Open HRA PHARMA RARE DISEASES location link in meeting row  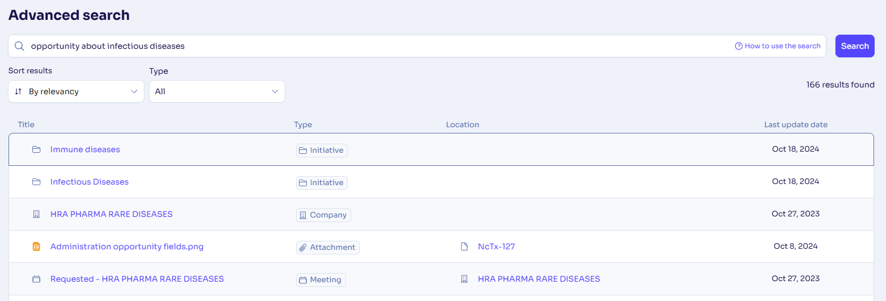point(539,279)
